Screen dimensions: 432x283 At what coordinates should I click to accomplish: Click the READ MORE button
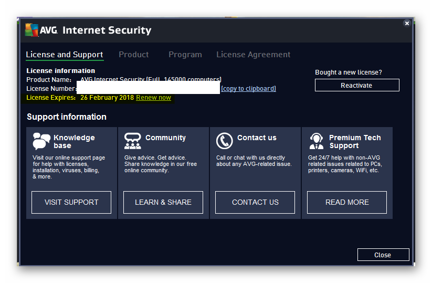coord(347,202)
